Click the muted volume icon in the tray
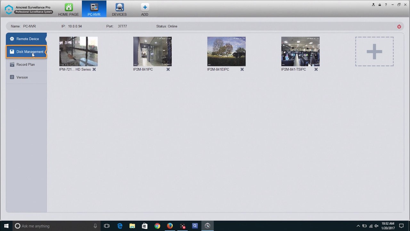The height and width of the screenshot is (231, 410). [x=376, y=226]
